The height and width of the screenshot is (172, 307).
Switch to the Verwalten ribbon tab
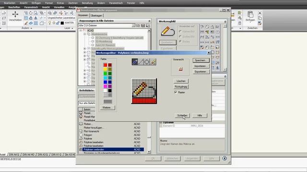tap(59, 7)
